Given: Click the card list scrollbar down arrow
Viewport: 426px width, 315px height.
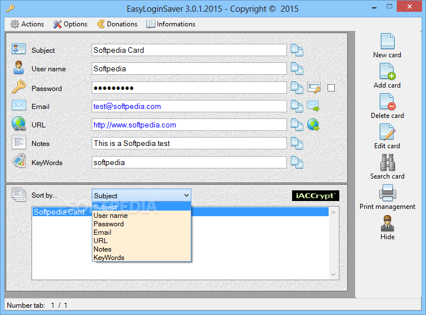Looking at the screenshot, I should 334,275.
